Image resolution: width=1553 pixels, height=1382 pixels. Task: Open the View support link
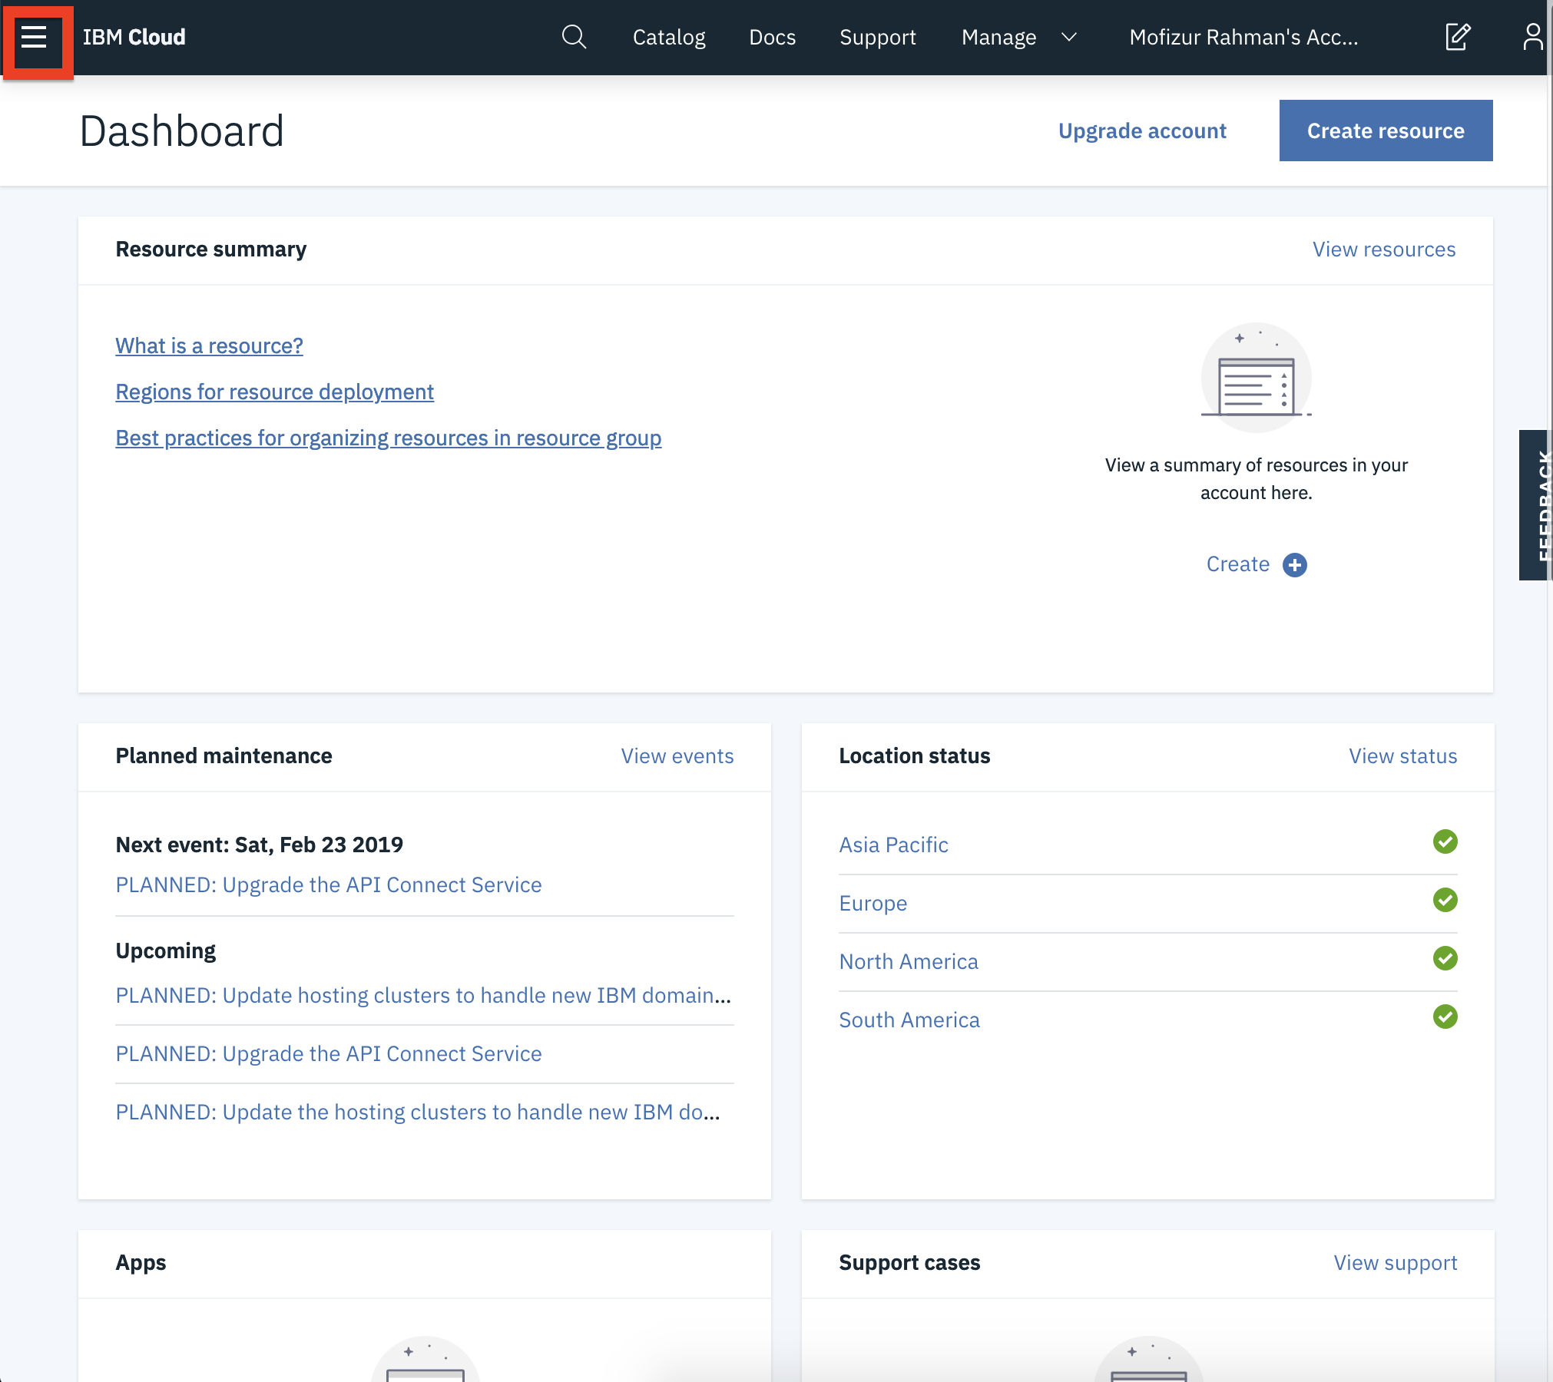tap(1396, 1263)
